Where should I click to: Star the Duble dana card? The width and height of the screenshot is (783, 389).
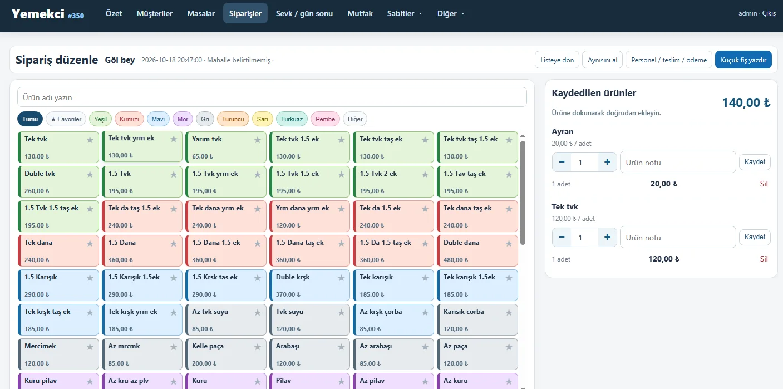click(x=509, y=244)
